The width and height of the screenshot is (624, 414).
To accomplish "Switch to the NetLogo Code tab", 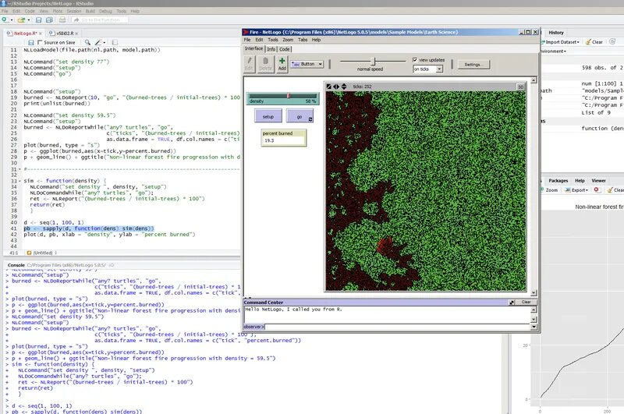I will pos(284,49).
